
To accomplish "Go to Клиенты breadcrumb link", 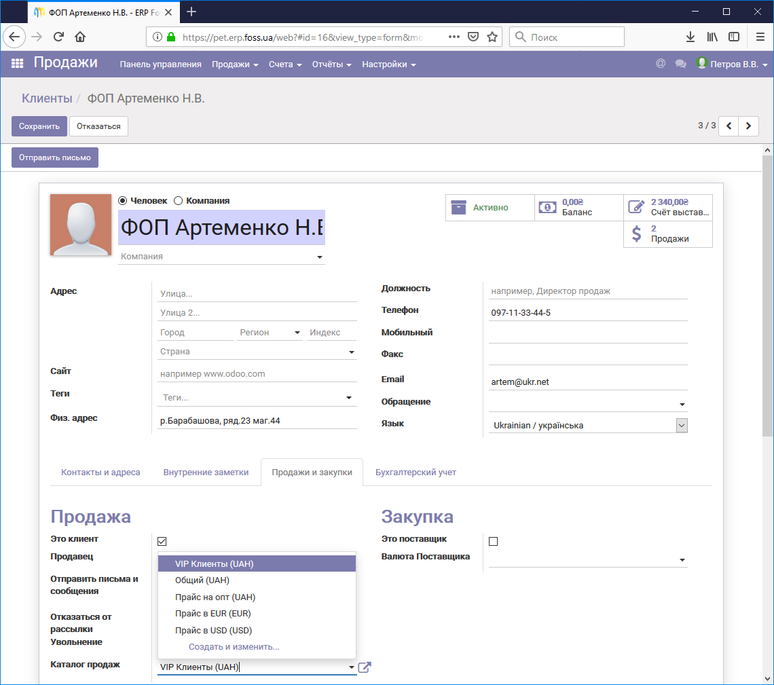I will coord(47,98).
